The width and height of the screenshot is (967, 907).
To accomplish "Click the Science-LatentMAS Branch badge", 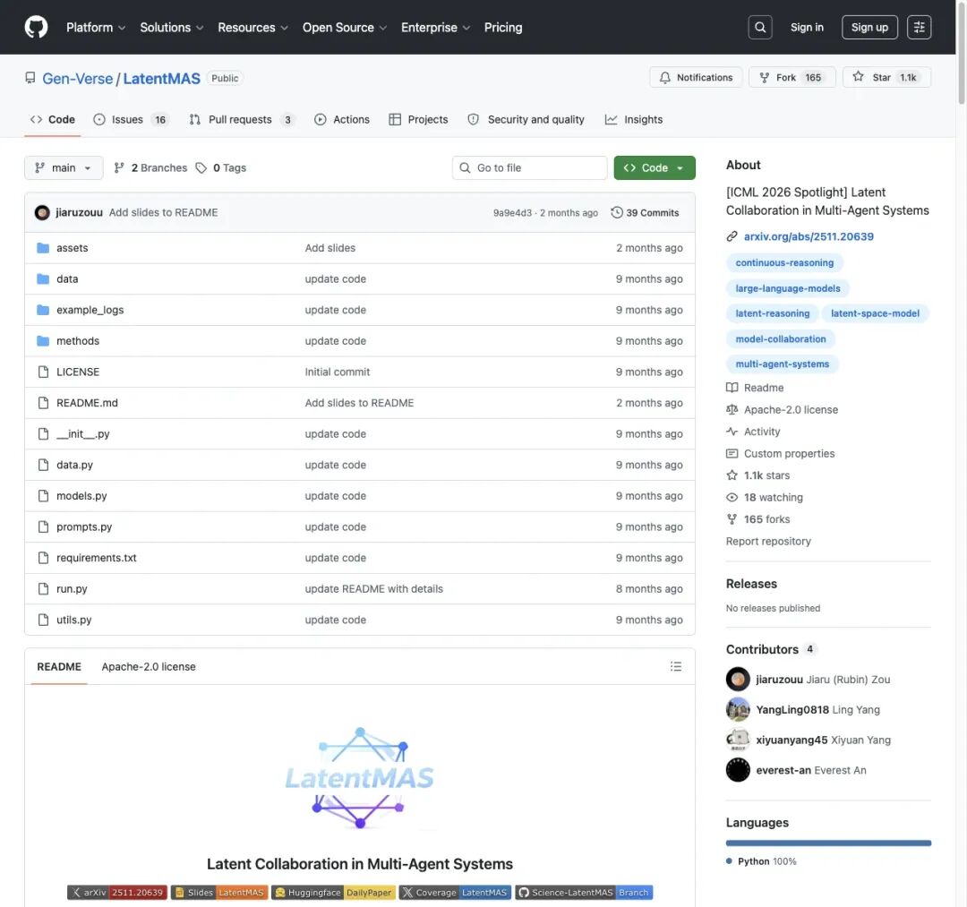I will tap(584, 892).
